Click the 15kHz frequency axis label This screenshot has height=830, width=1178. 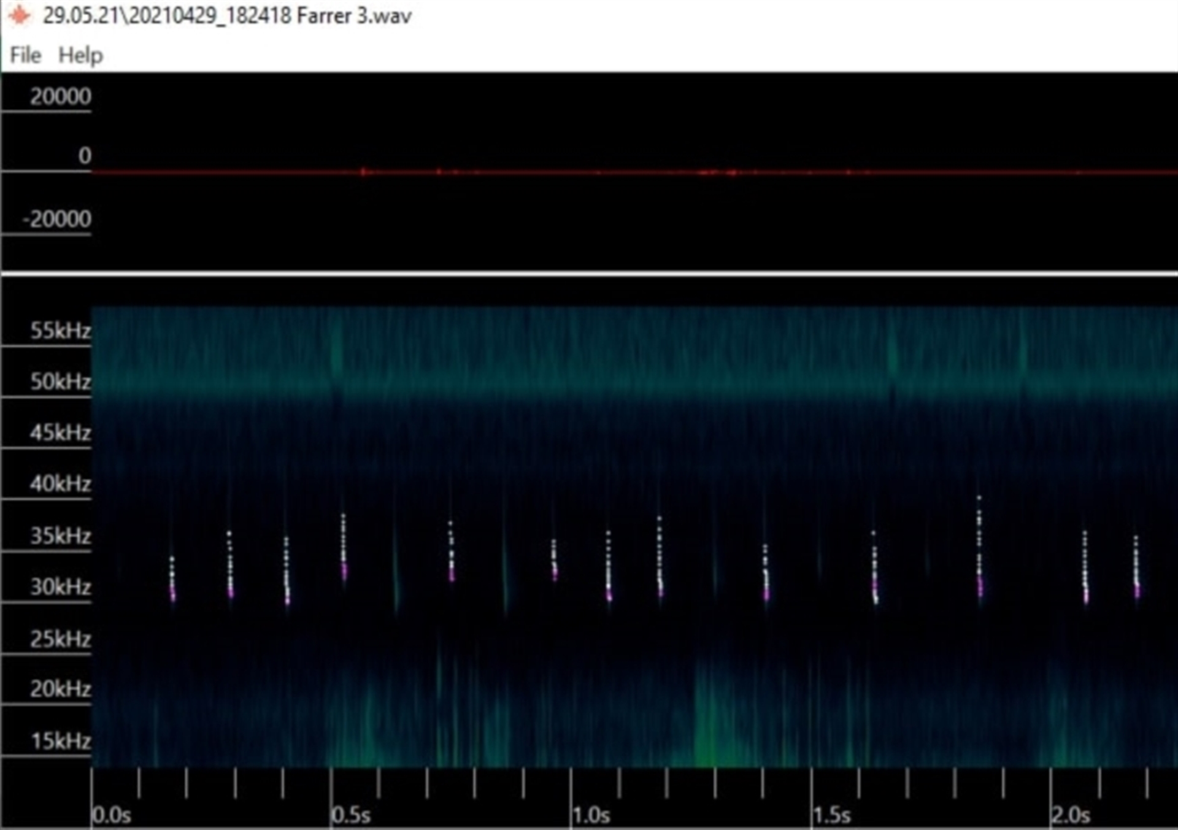(60, 741)
